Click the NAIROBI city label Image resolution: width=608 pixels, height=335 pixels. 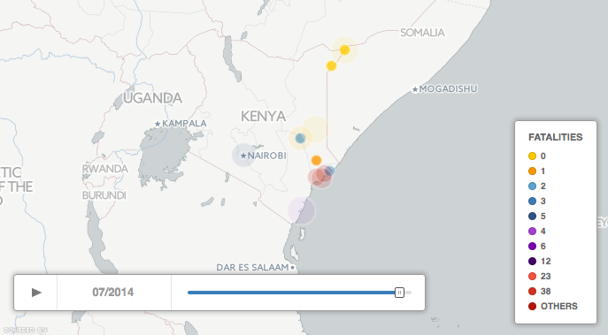tap(266, 156)
